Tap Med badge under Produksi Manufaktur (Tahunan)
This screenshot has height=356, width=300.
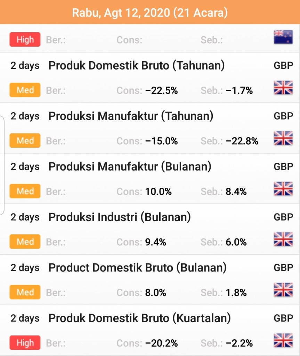tap(25, 141)
